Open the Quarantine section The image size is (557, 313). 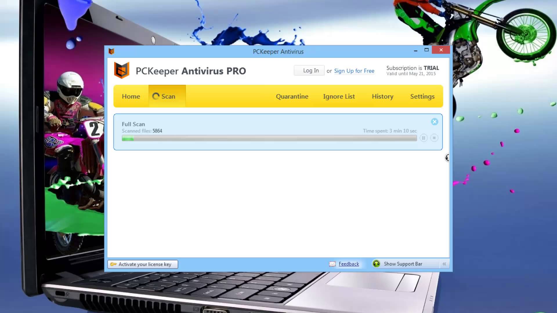tap(292, 96)
